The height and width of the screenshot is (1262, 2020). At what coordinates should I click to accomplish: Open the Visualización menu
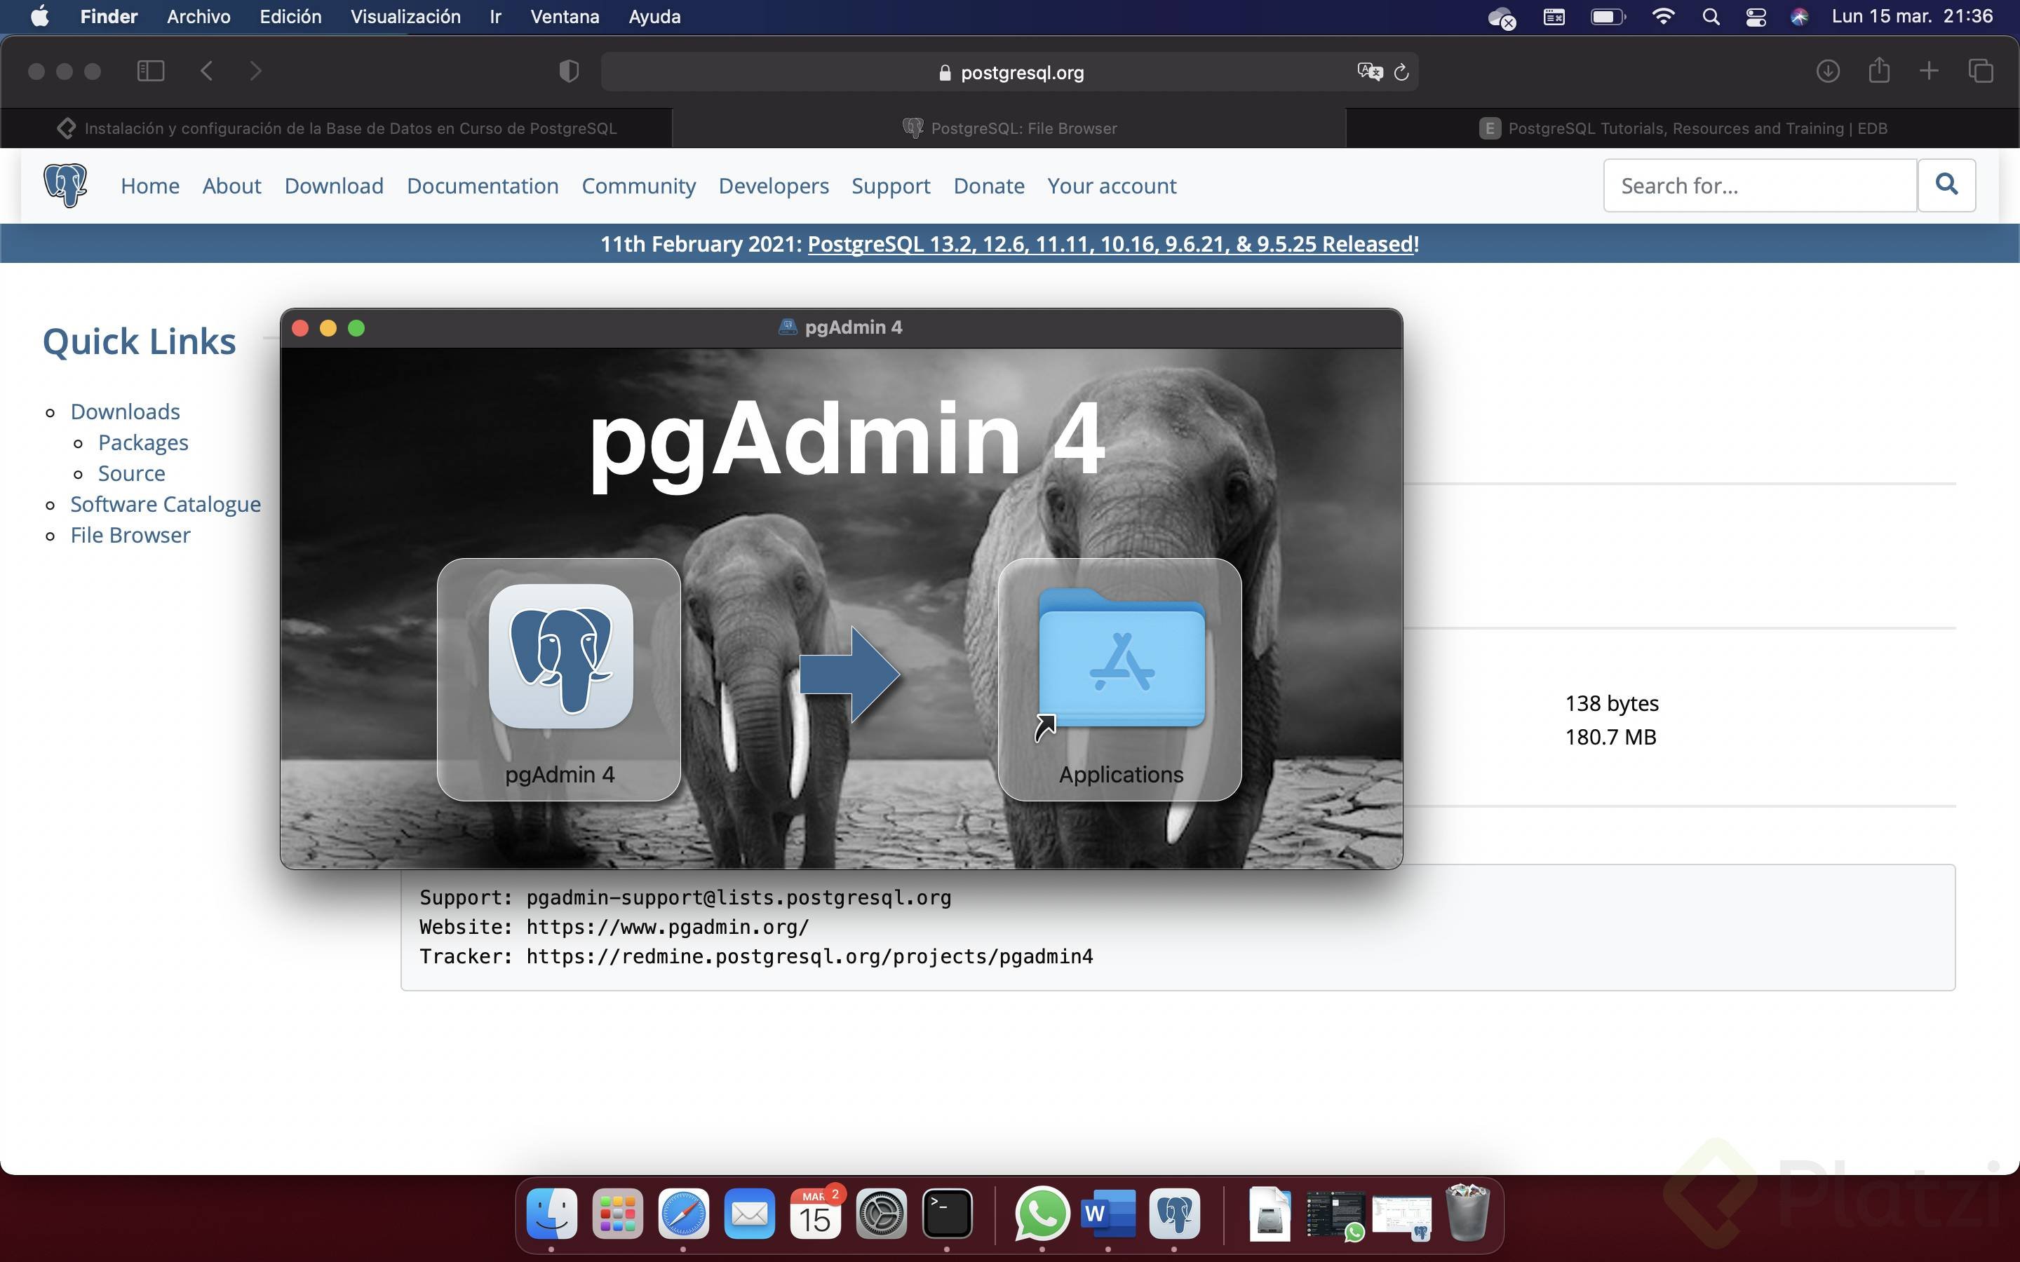point(405,17)
